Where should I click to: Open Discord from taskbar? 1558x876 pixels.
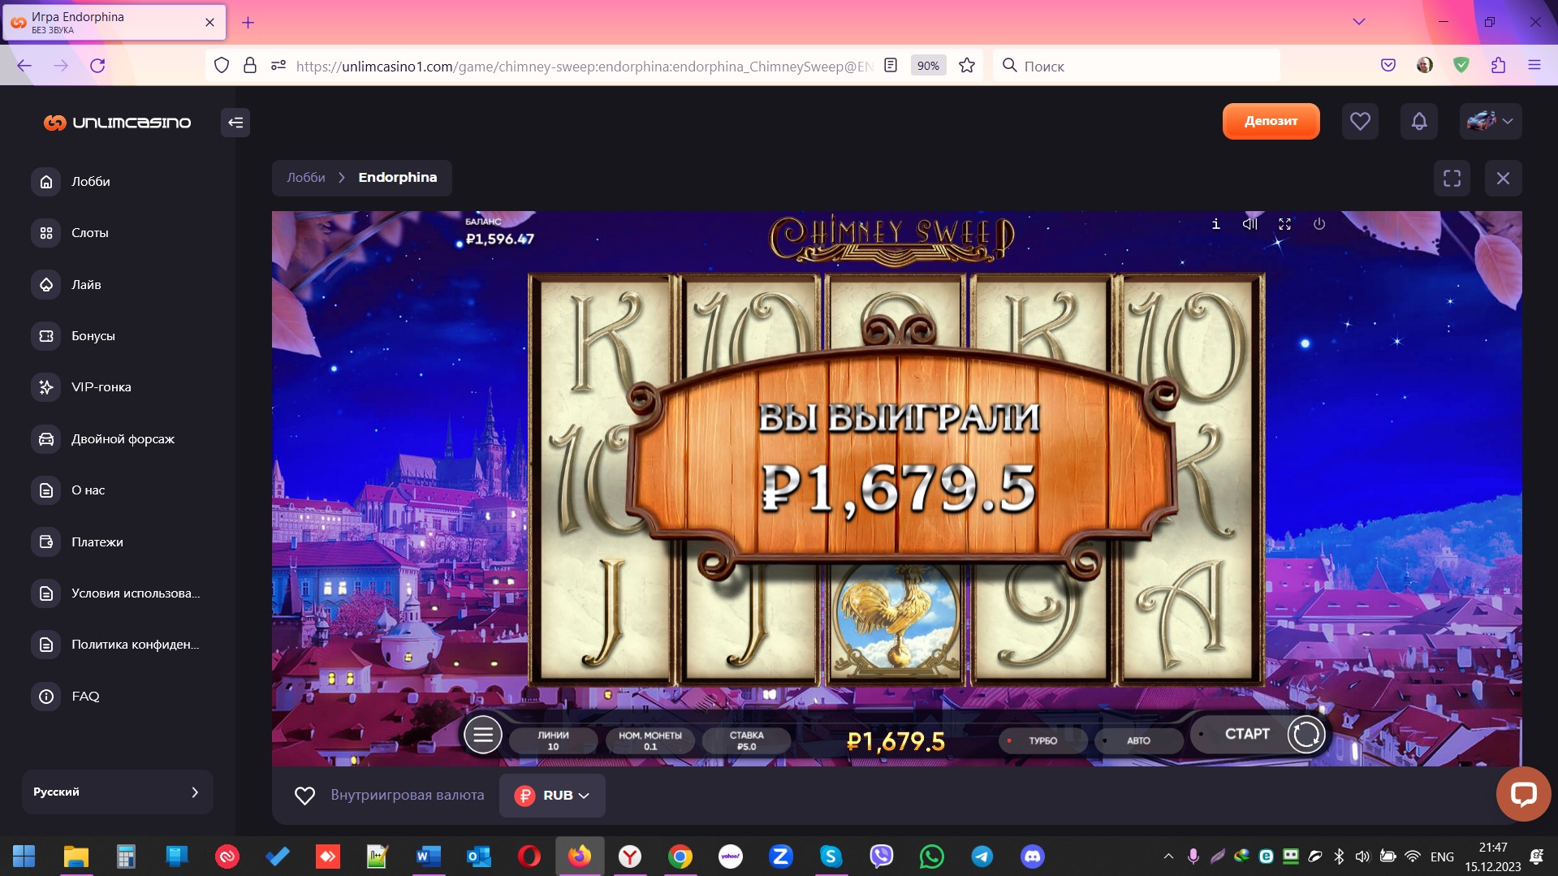click(1032, 857)
